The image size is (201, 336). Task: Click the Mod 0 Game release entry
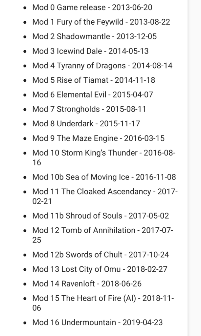[92, 8]
